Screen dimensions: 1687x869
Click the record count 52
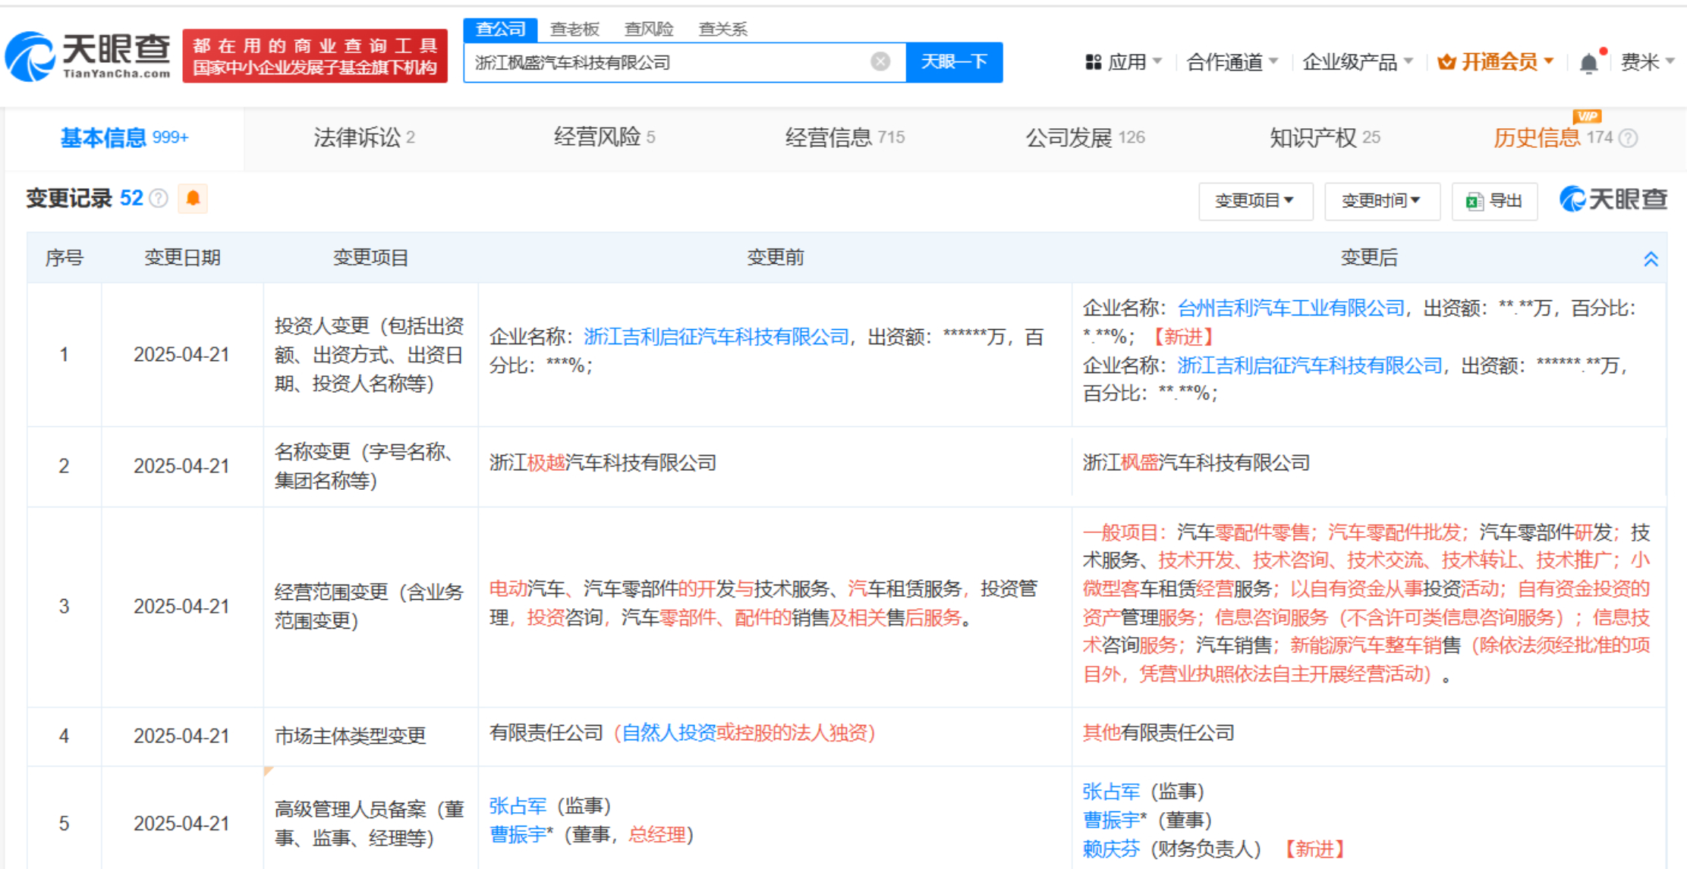pyautogui.click(x=131, y=199)
